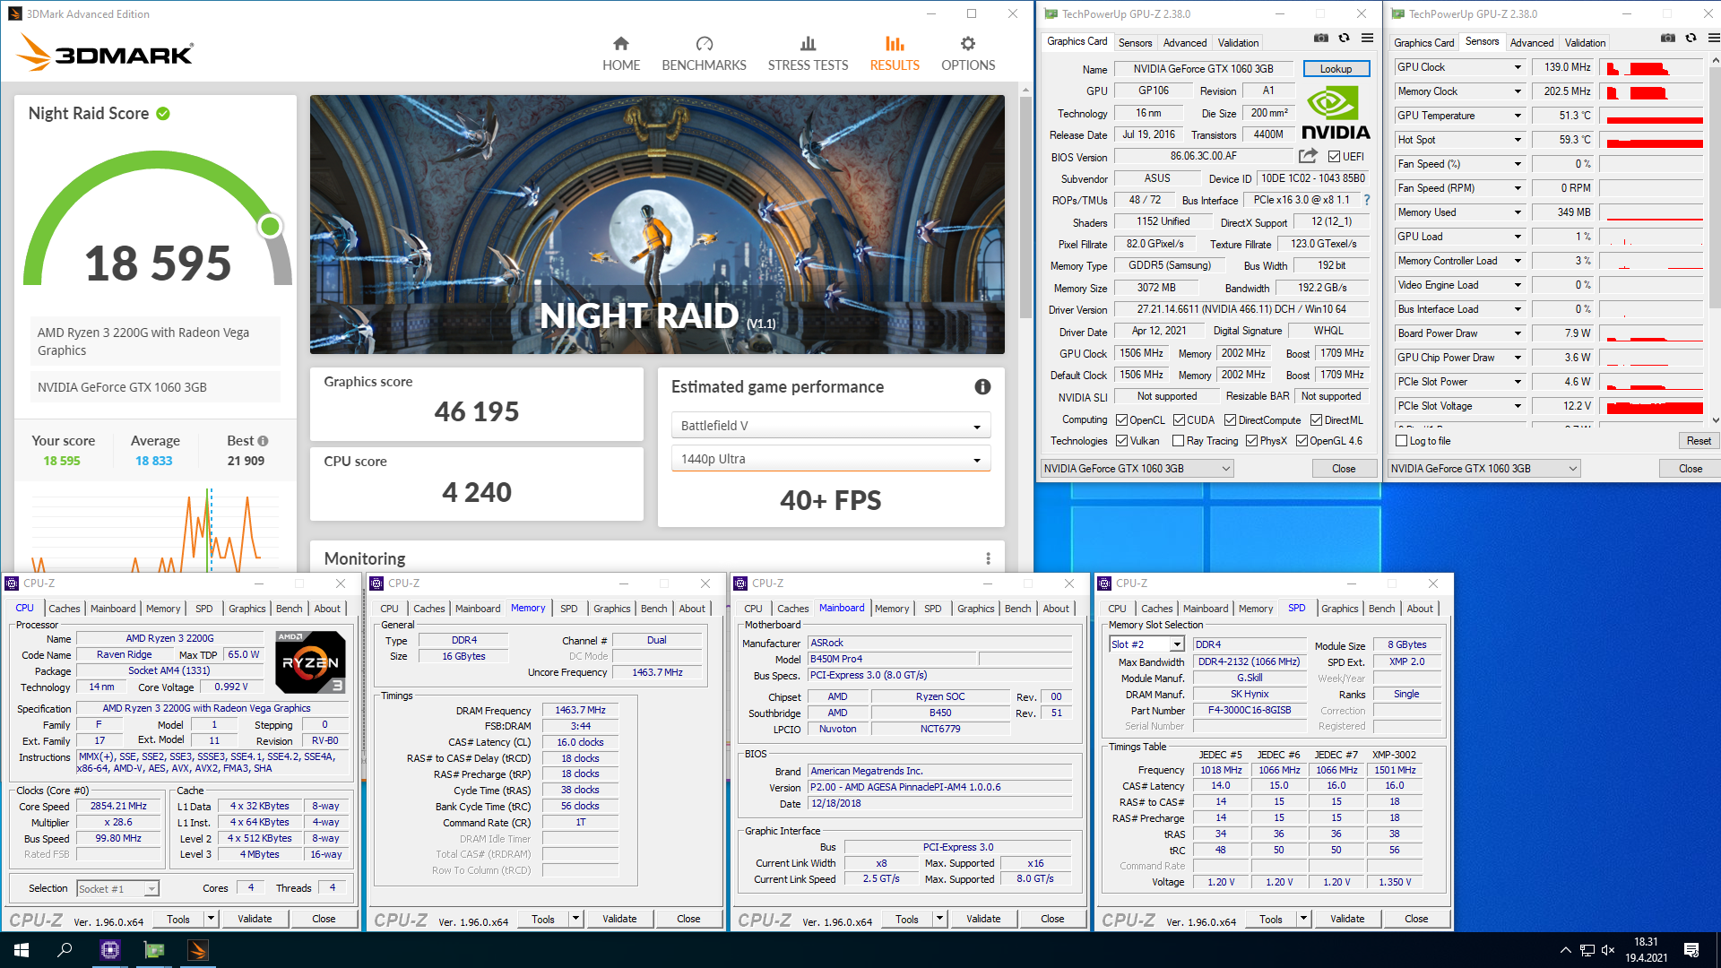The height and width of the screenshot is (968, 1721).
Task: Click the muted volume tray icon
Action: pyautogui.click(x=1608, y=950)
